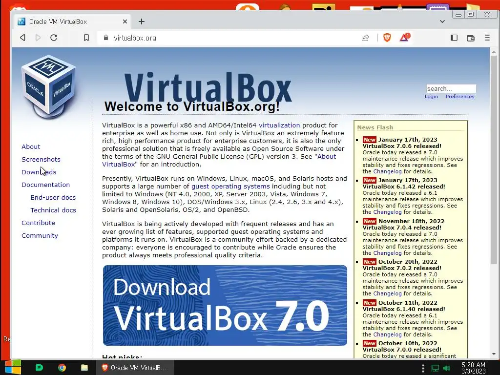Open the Windows Start menu
Image resolution: width=500 pixels, height=375 pixels.
tap(13, 367)
